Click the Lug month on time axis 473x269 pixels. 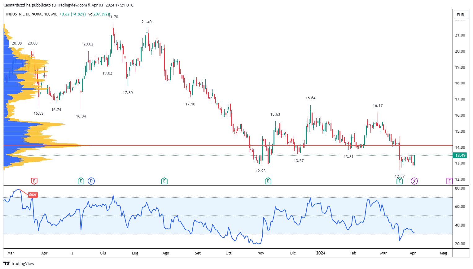point(135,253)
